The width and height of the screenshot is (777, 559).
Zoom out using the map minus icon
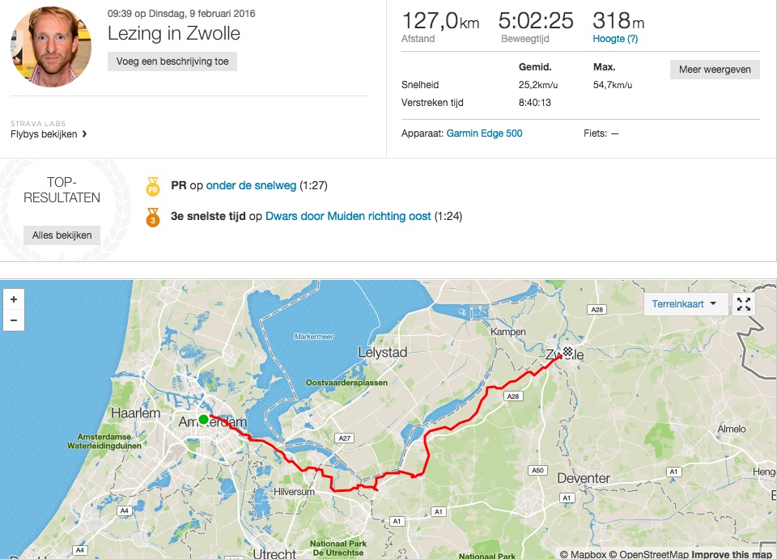13,320
